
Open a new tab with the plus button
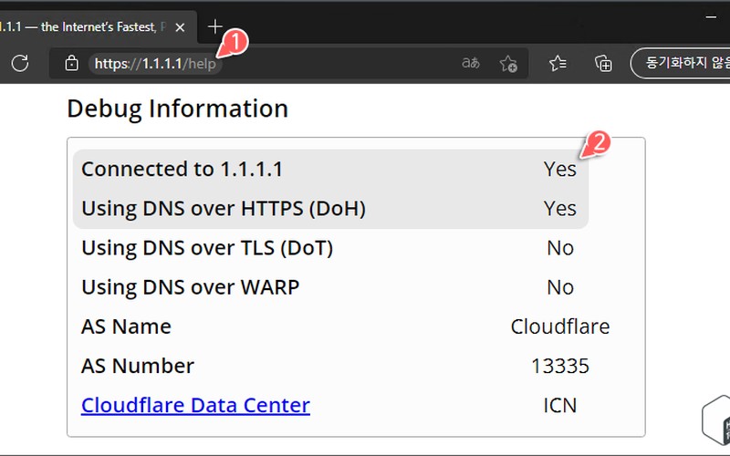[x=215, y=26]
